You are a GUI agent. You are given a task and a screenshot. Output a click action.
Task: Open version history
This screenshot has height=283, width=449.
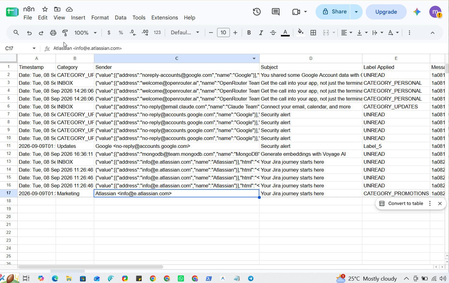pos(257,12)
